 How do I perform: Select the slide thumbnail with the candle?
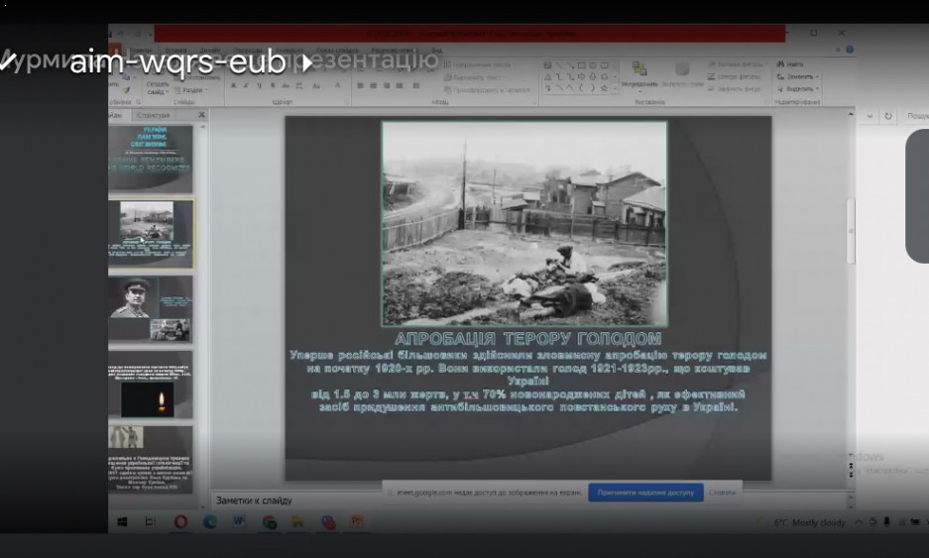(x=151, y=385)
